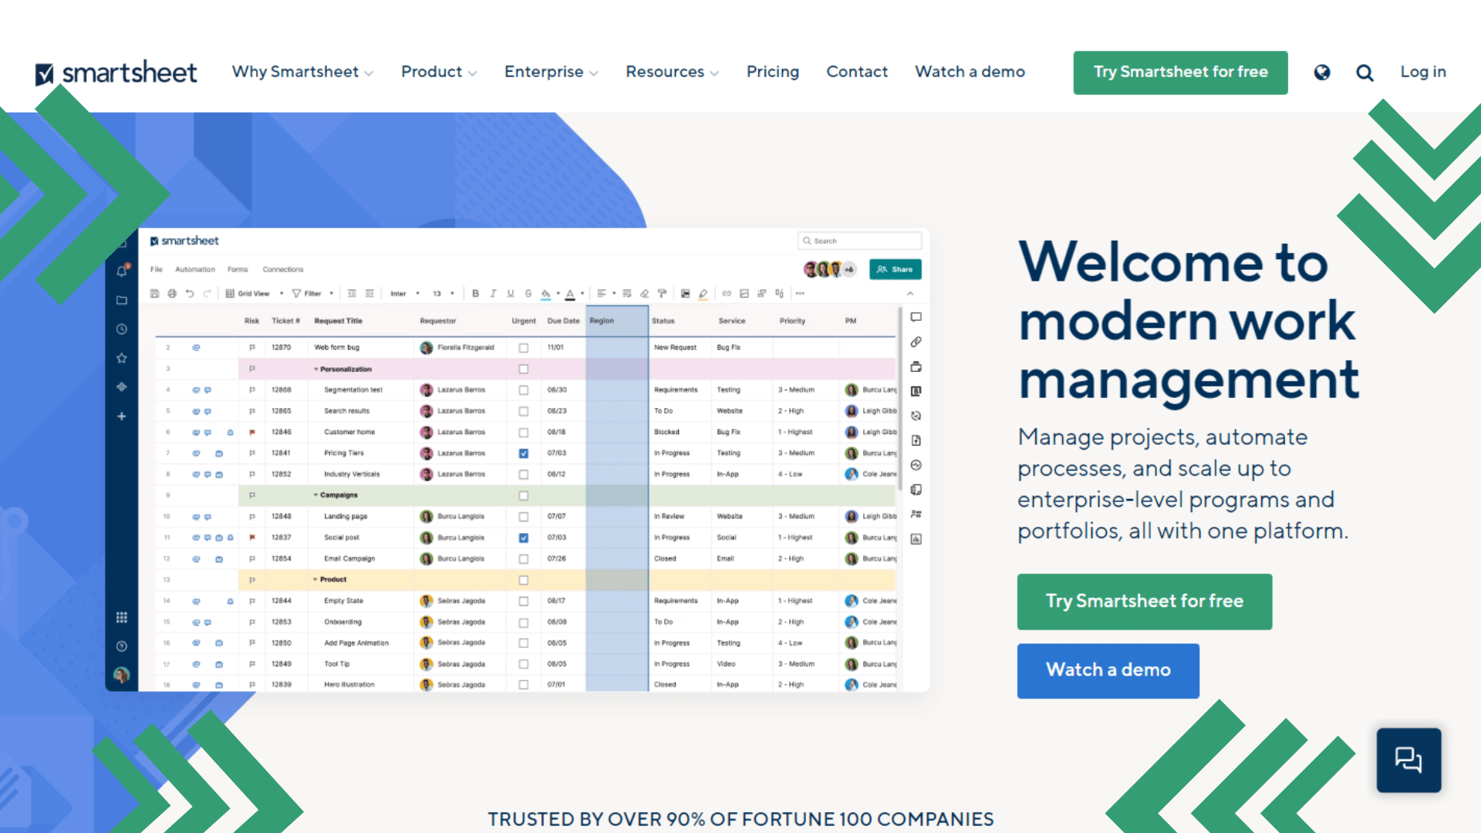
Task: Click the plus create icon in sidebar
Action: (x=122, y=416)
